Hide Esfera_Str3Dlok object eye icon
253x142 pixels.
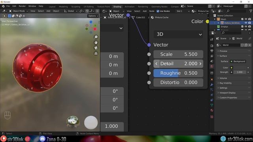click(246, 23)
